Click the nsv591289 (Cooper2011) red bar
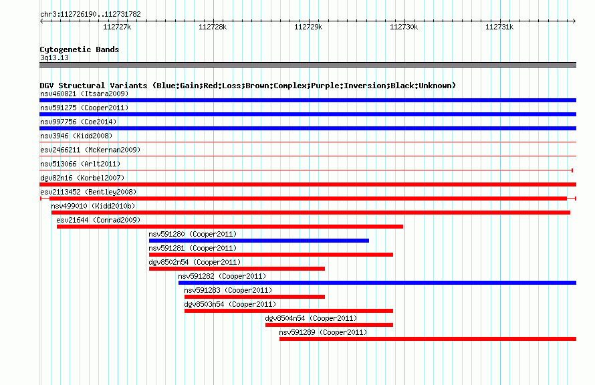Screen dimensions: 595x385 [428, 339]
